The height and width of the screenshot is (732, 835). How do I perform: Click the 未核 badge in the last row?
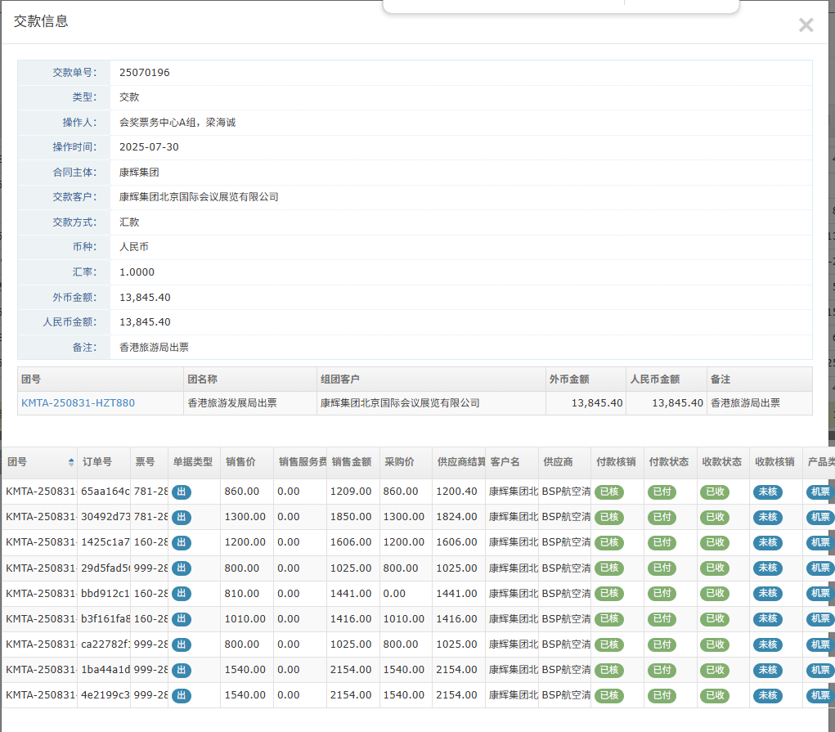click(767, 695)
